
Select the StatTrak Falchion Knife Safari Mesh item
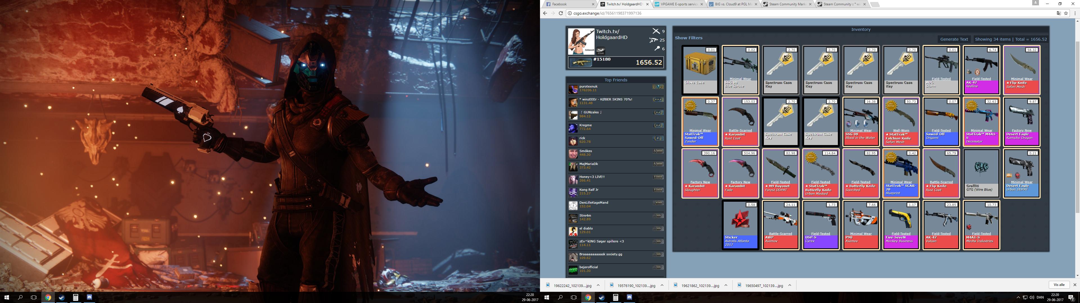point(901,122)
